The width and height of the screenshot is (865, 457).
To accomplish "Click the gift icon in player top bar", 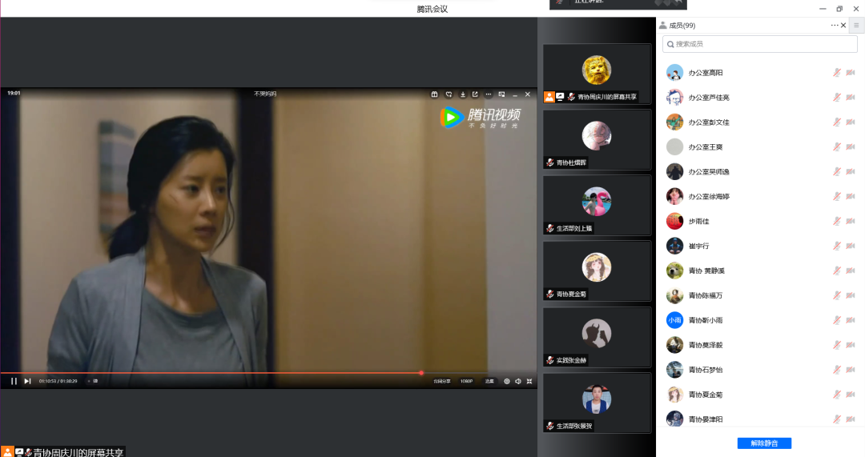I will 435,94.
